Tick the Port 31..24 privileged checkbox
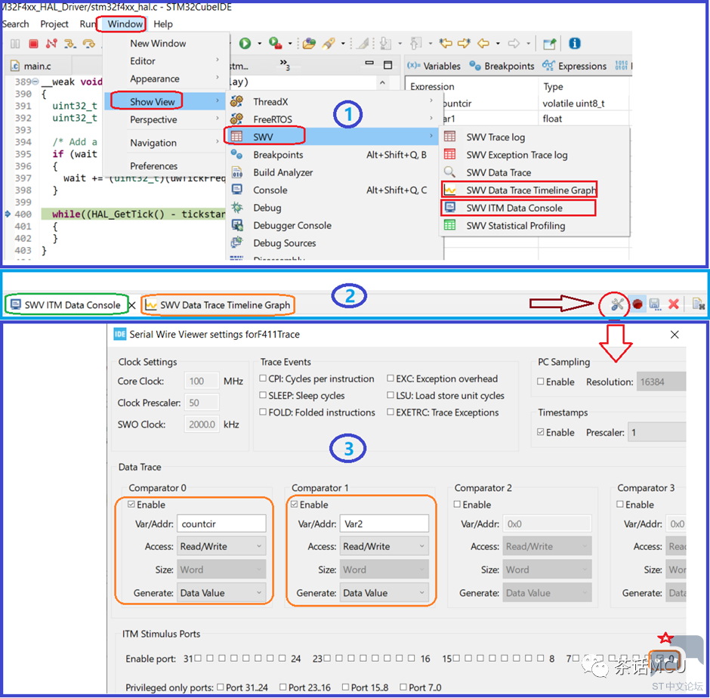The height and width of the screenshot is (698, 710). 221,687
